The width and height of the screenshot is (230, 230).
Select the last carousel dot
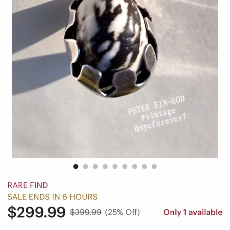point(154,167)
